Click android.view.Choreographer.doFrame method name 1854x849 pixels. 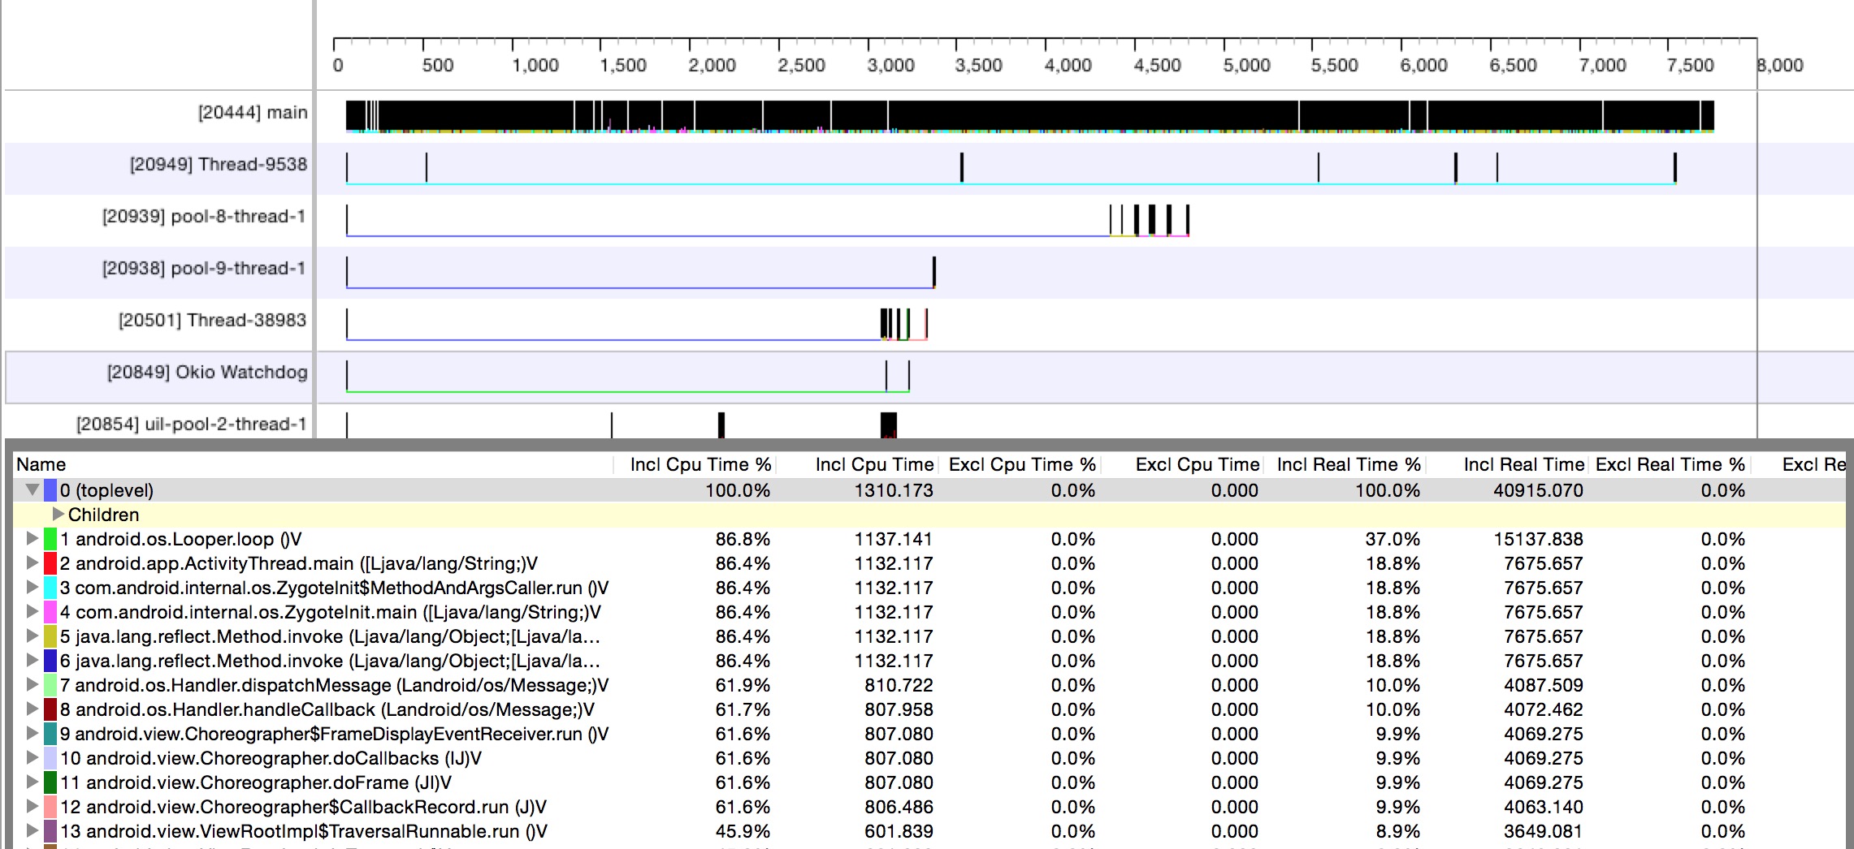269,782
